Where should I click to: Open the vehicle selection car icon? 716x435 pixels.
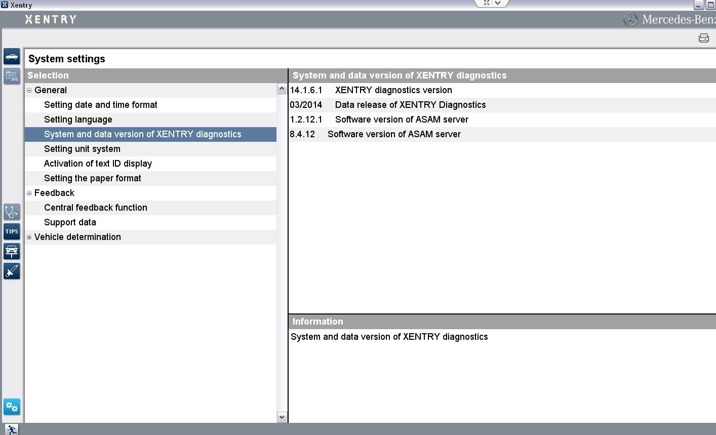tap(12, 56)
